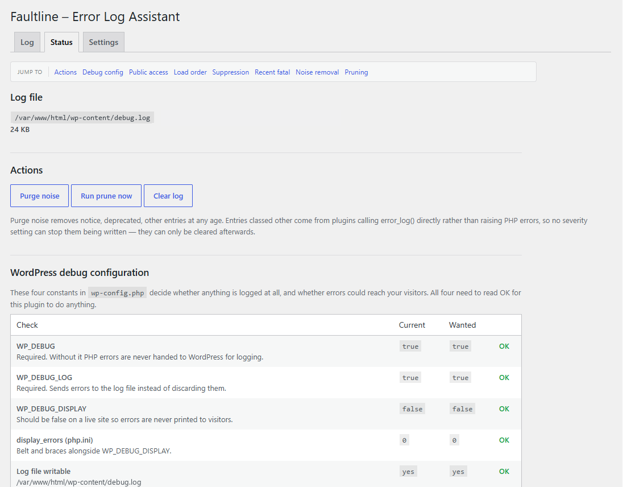This screenshot has width=623, height=487.
Task: Click the Faultline – Error Log Assistant title
Action: click(x=95, y=16)
